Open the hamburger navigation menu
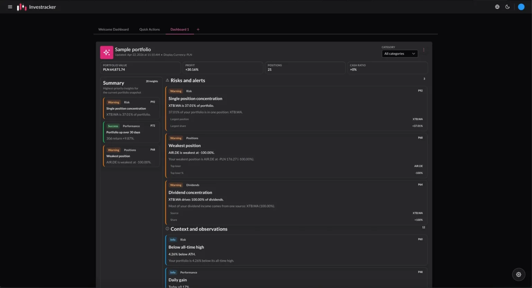Screen dimensions: 532x288 (10, 7)
